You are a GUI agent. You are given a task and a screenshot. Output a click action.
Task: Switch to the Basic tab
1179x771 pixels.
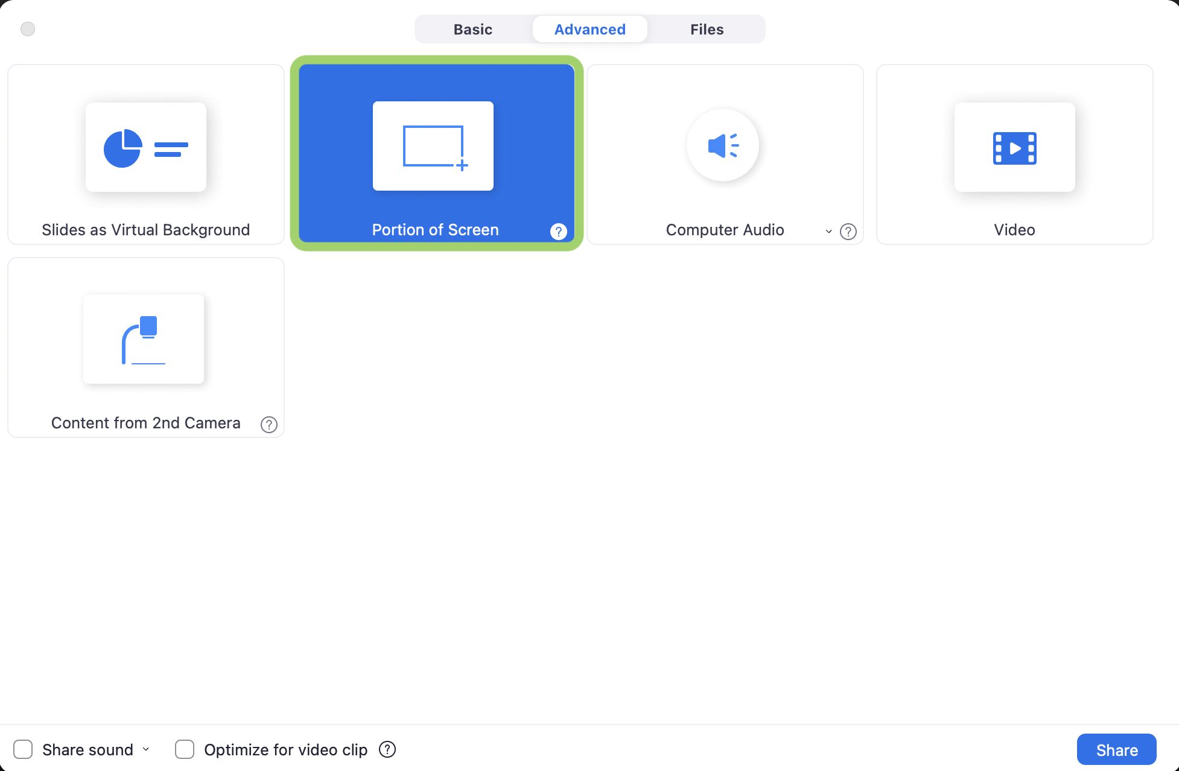pos(472,28)
